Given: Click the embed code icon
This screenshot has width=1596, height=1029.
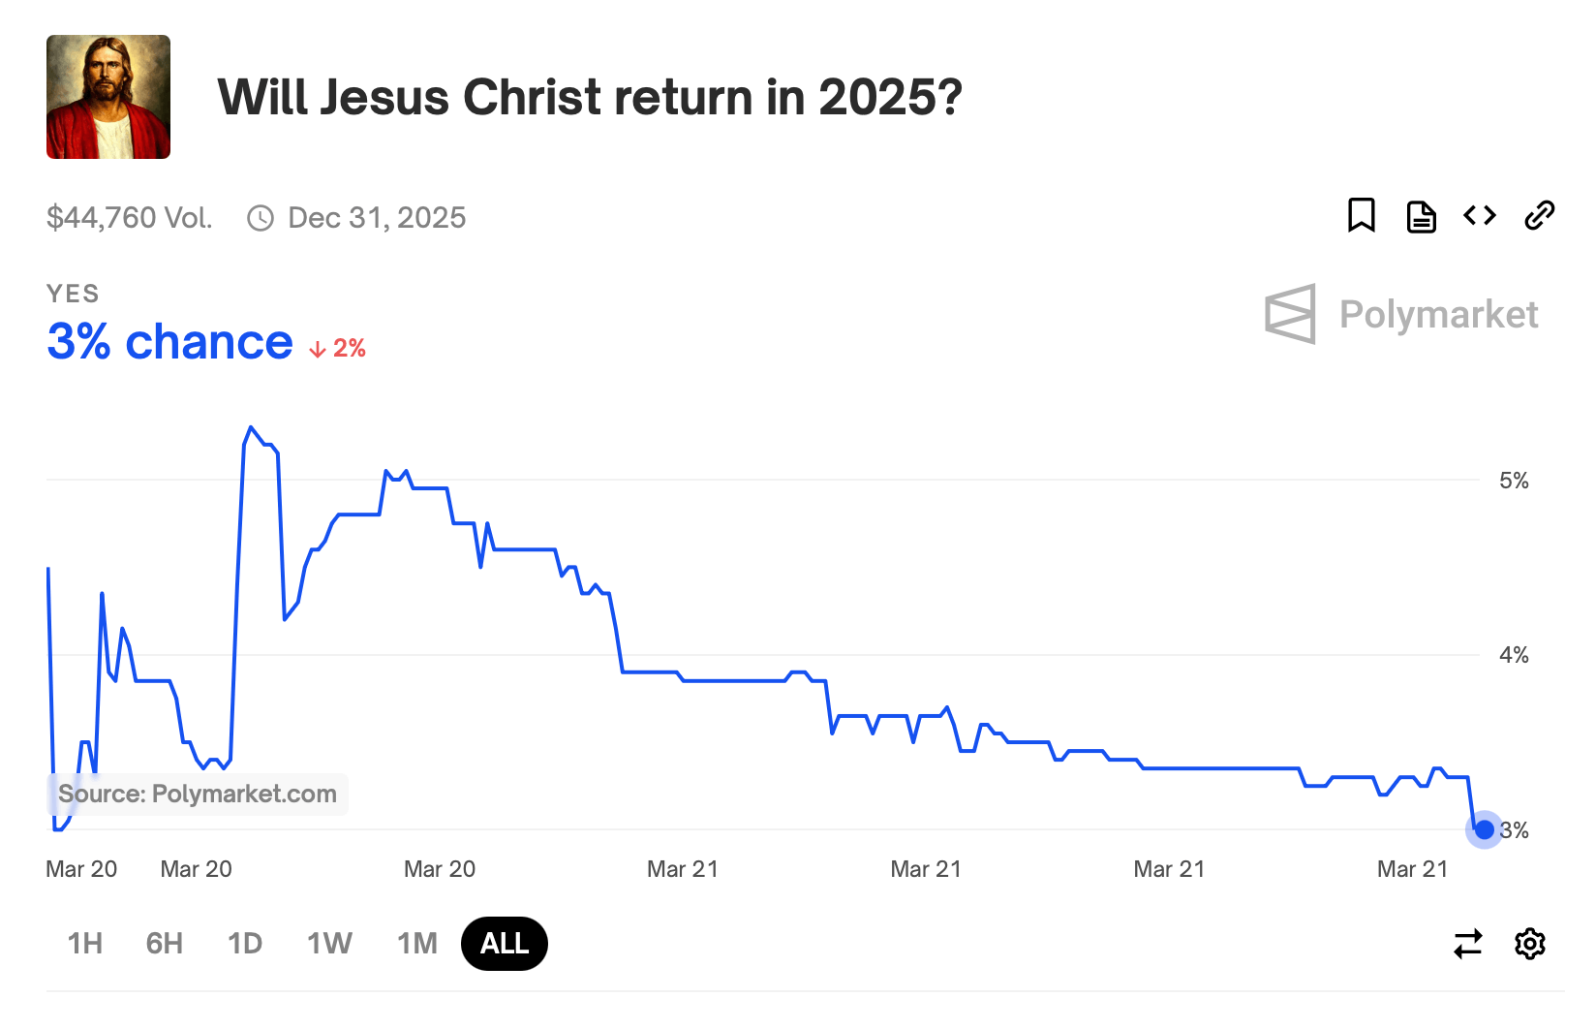Looking at the screenshot, I should [x=1479, y=216].
